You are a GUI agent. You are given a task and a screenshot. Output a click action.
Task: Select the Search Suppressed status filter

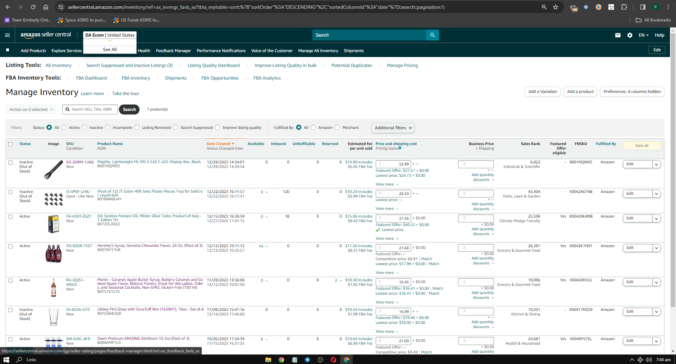(175, 127)
